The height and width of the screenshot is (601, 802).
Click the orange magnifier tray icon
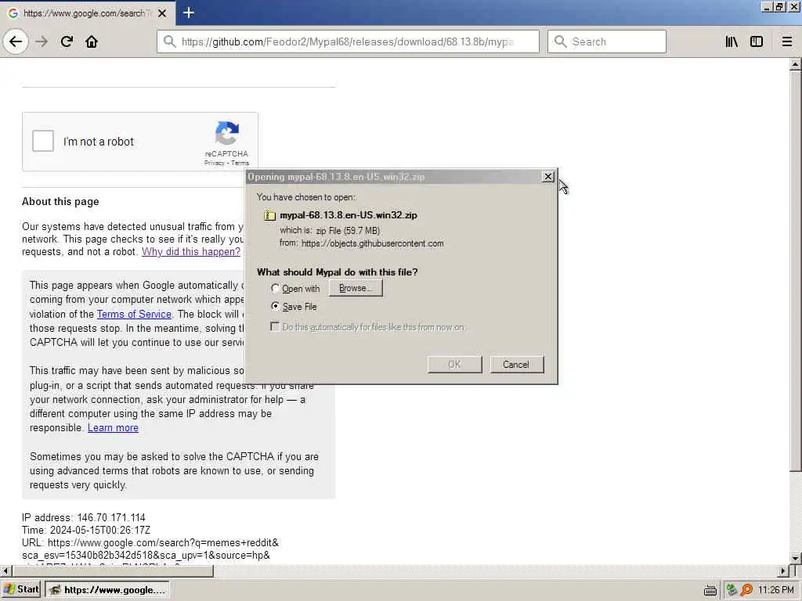tap(746, 590)
